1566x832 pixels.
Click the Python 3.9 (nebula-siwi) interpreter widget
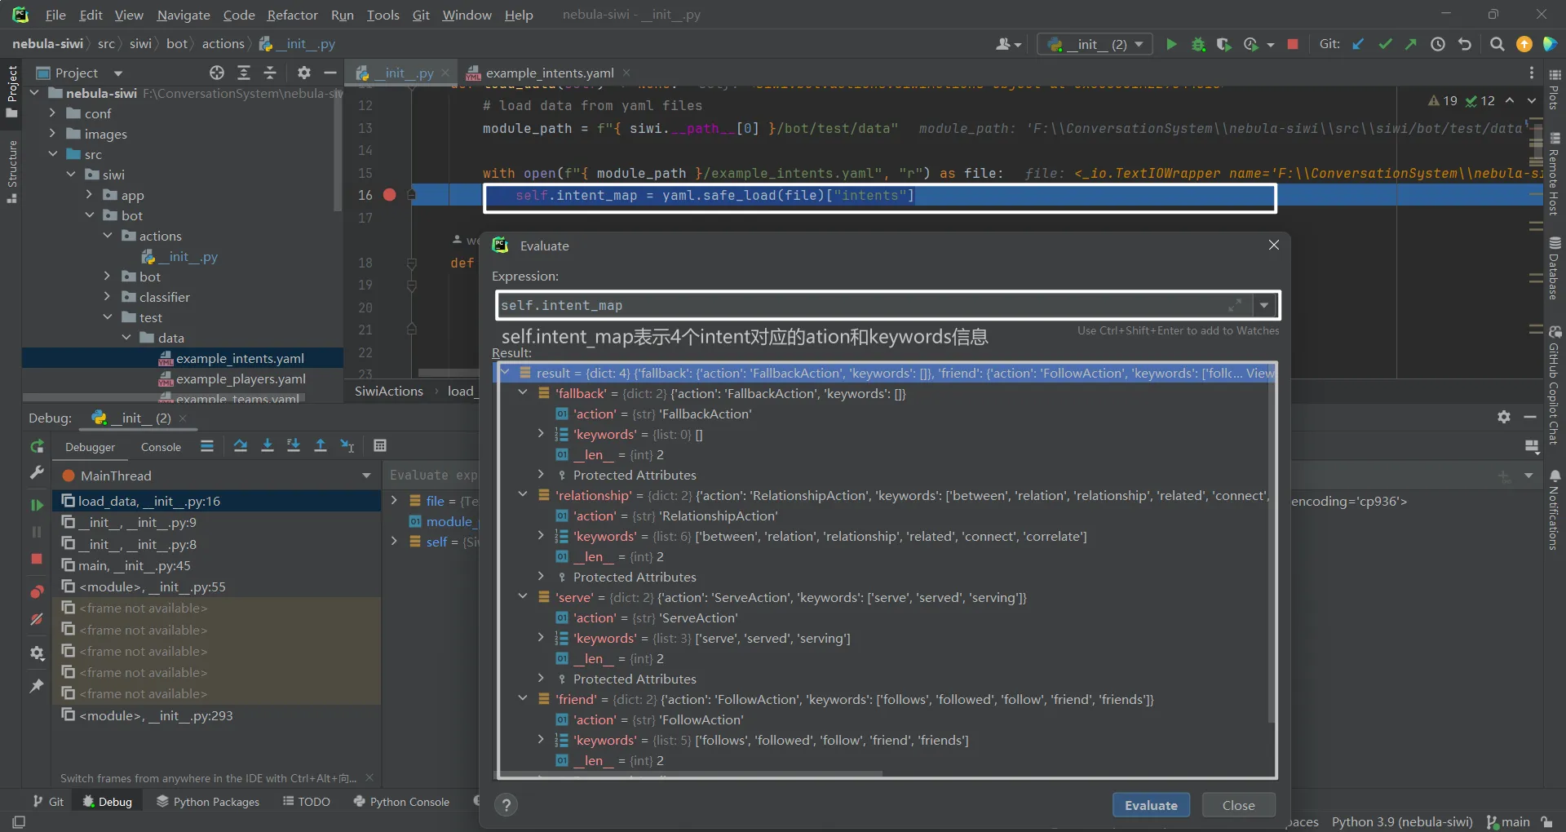pos(1402,822)
